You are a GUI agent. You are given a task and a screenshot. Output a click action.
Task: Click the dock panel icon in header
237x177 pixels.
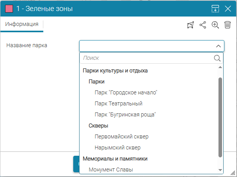click(x=215, y=9)
